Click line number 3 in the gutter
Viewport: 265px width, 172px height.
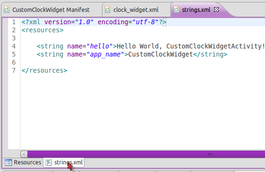point(14,38)
